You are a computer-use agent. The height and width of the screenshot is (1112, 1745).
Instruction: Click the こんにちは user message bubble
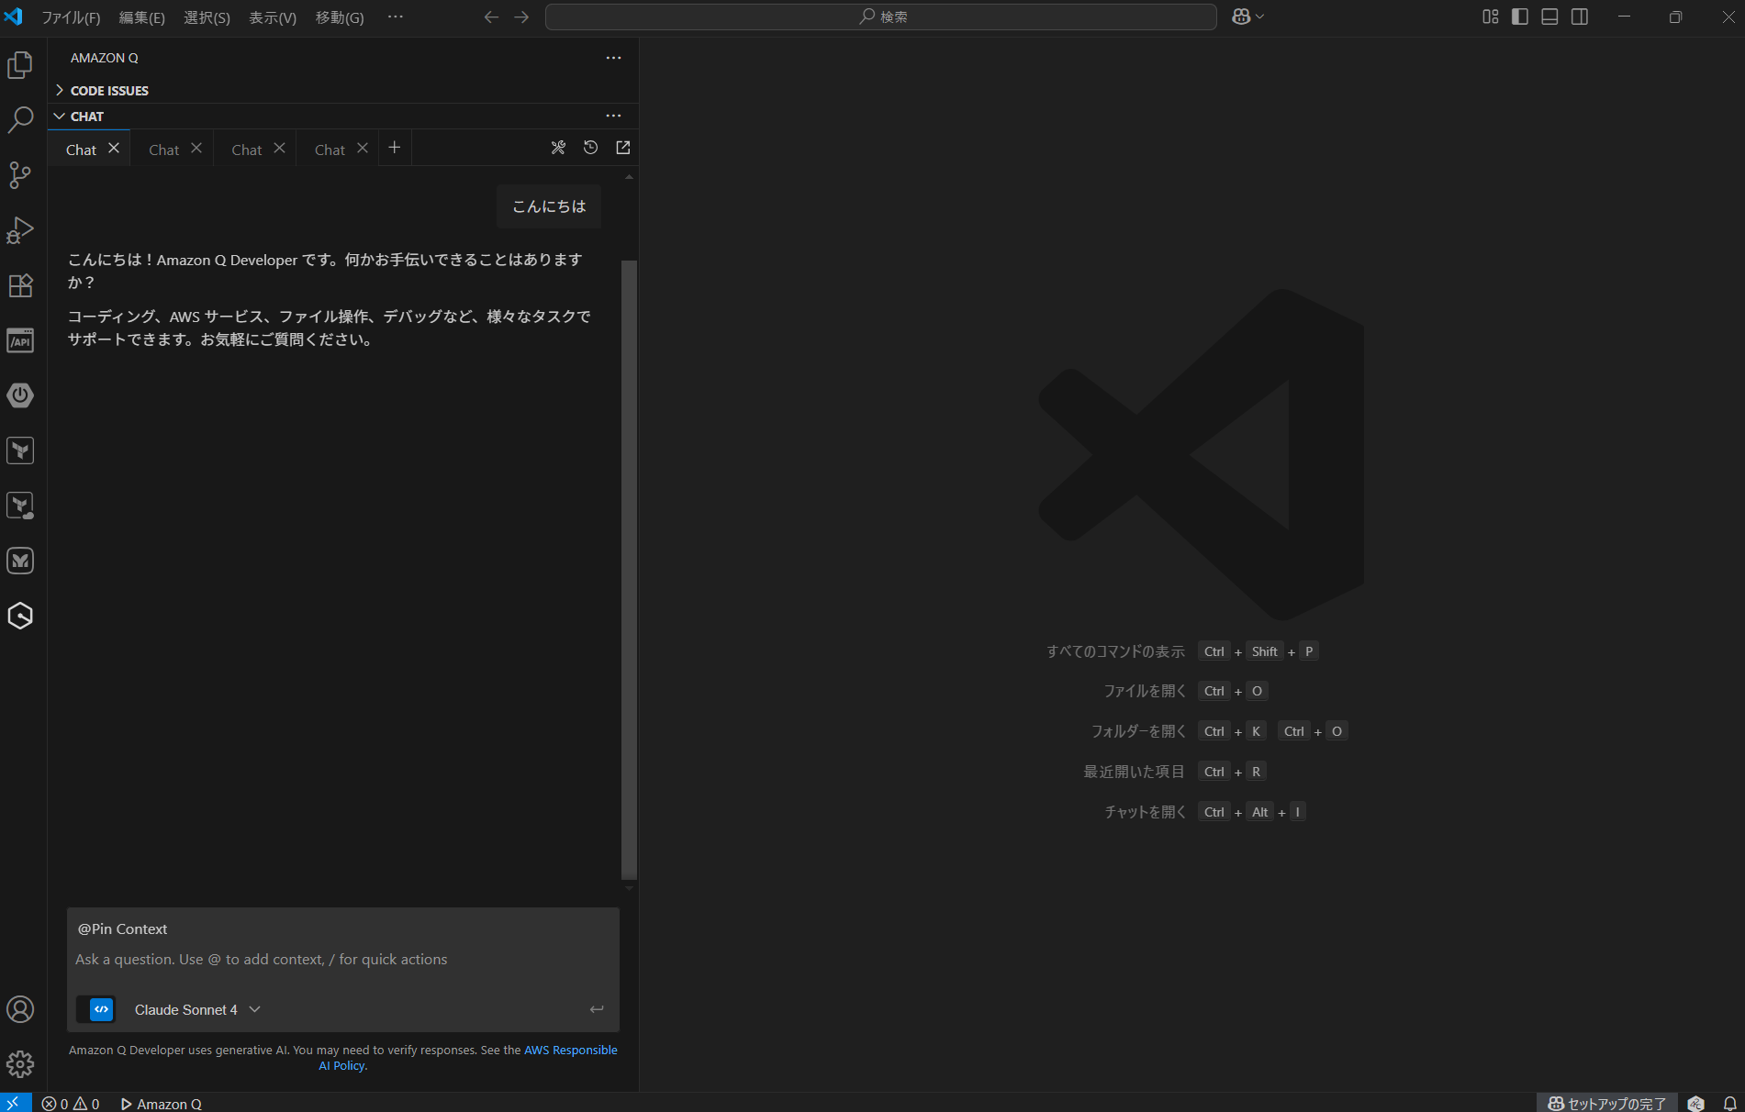(549, 206)
